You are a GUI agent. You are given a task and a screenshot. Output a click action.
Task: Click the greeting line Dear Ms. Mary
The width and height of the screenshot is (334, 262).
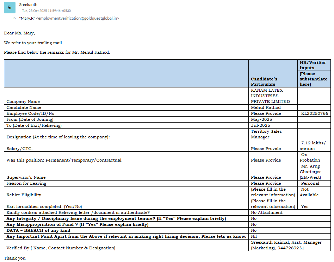click(19, 33)
